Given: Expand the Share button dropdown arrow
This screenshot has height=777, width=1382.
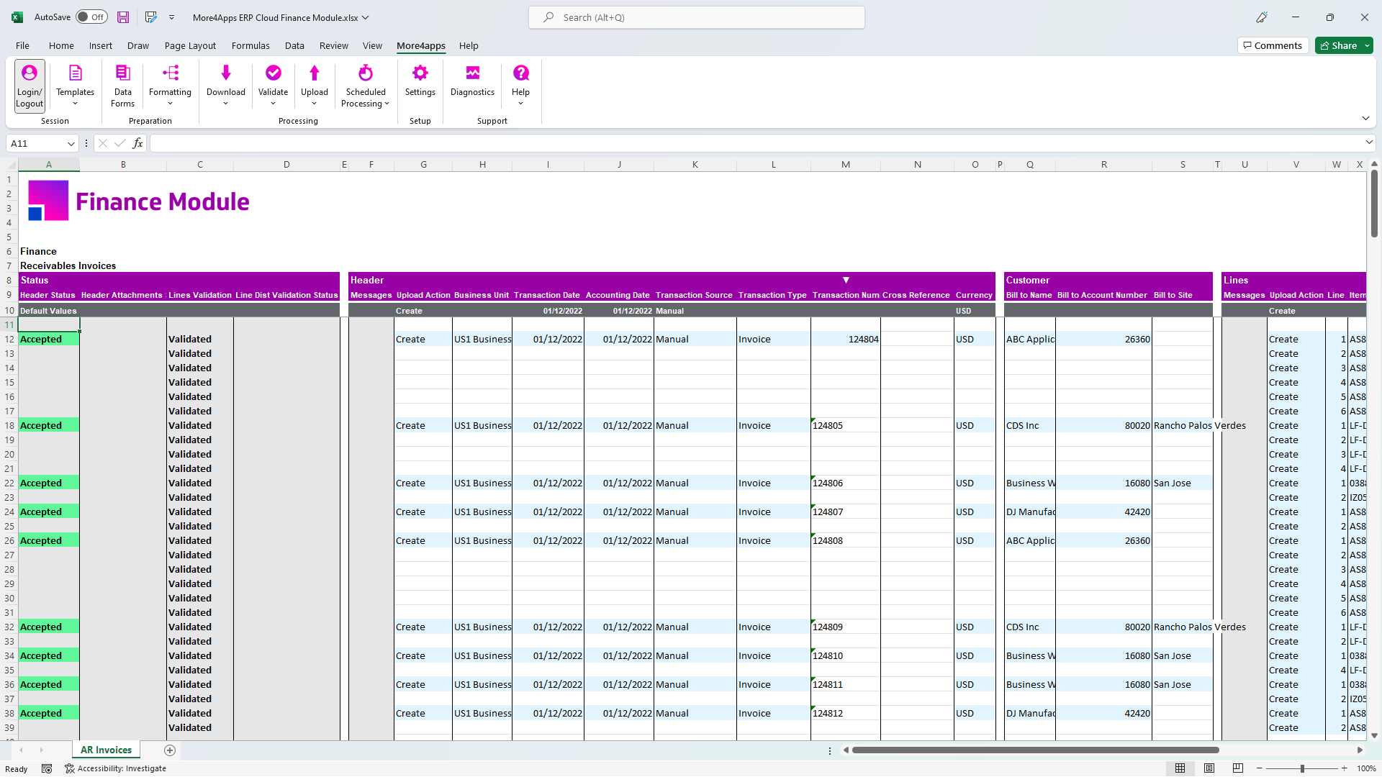Looking at the screenshot, I should (1367, 45).
